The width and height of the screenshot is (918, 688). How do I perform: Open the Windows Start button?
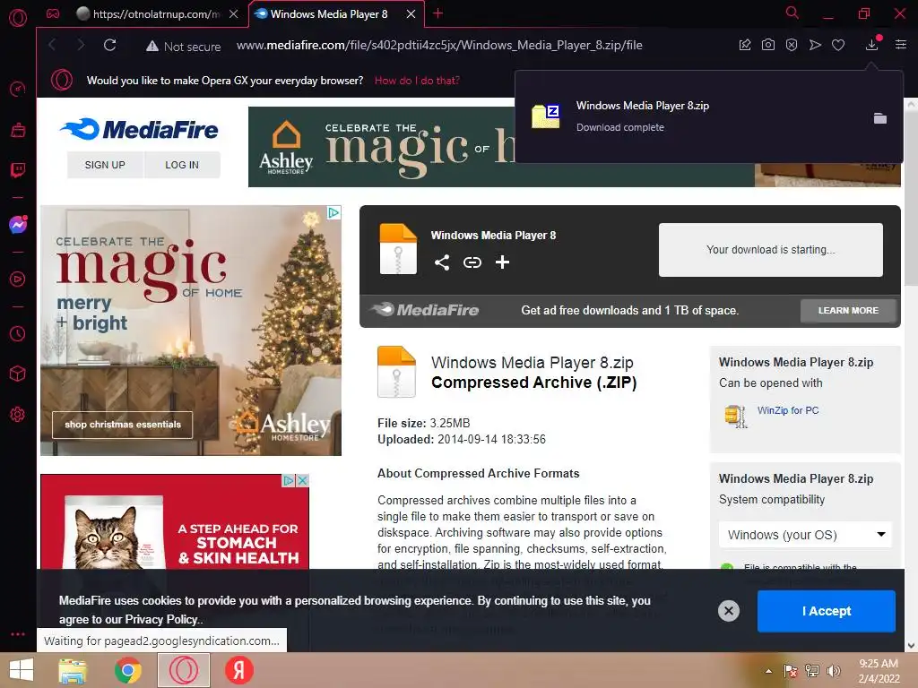[x=22, y=670]
